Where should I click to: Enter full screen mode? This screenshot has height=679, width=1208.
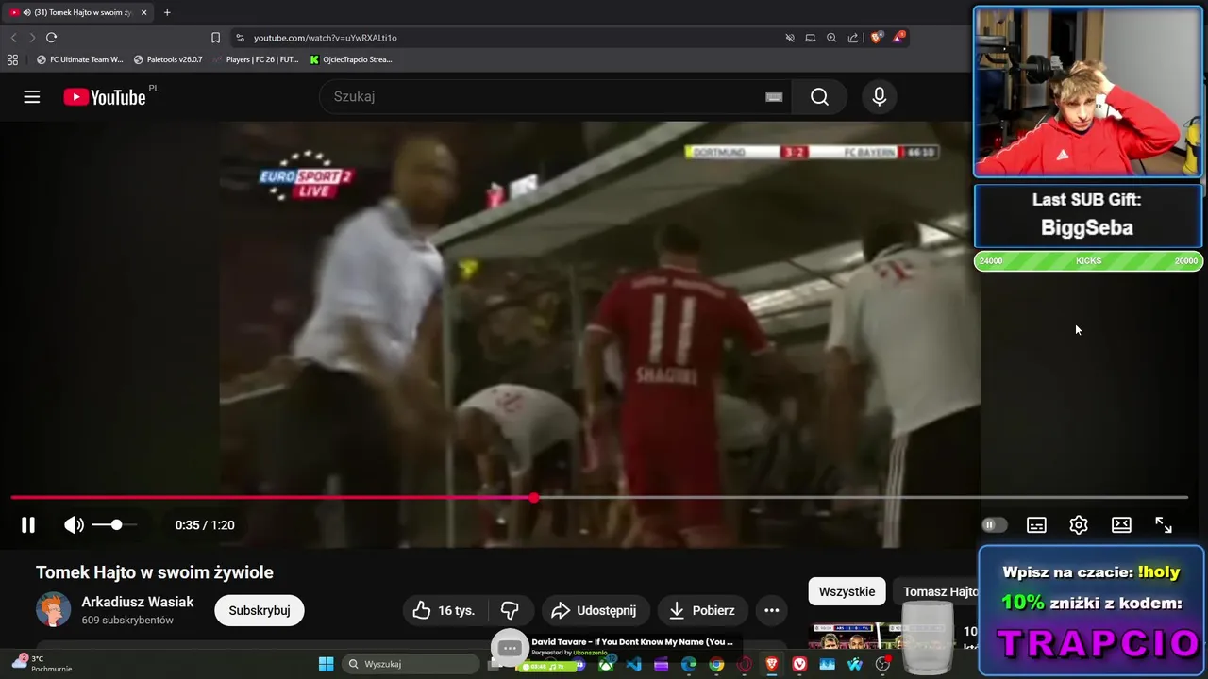pyautogui.click(x=1164, y=525)
